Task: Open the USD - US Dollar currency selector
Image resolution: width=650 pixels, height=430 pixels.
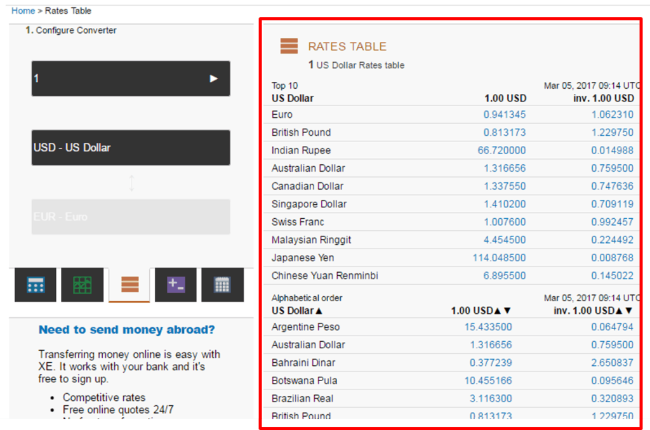Action: tap(131, 148)
